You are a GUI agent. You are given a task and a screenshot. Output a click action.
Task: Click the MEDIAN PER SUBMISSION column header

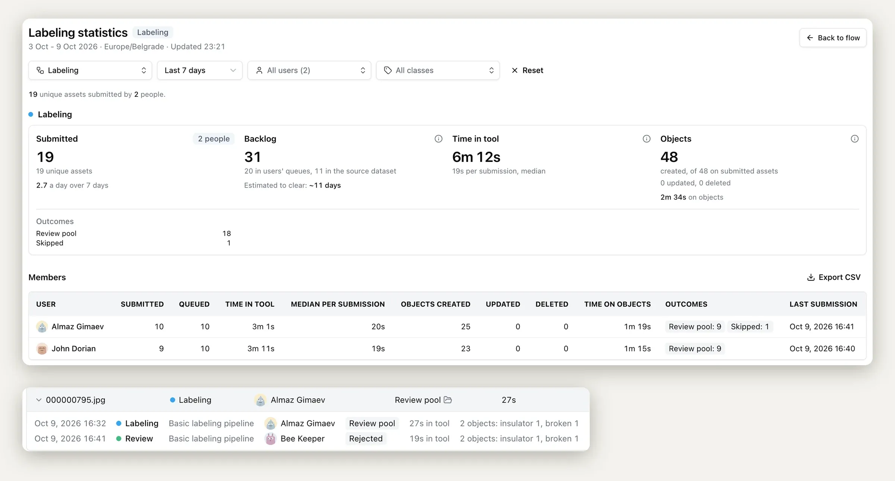(x=337, y=304)
